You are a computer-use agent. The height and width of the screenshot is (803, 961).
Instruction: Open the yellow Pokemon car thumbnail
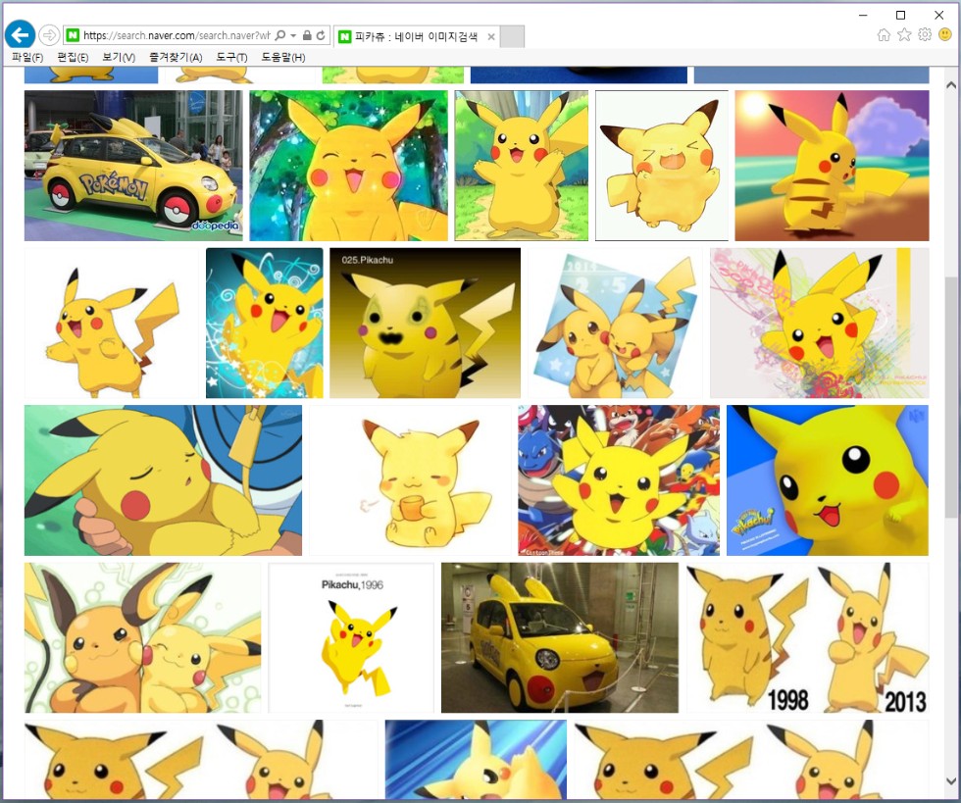click(132, 166)
